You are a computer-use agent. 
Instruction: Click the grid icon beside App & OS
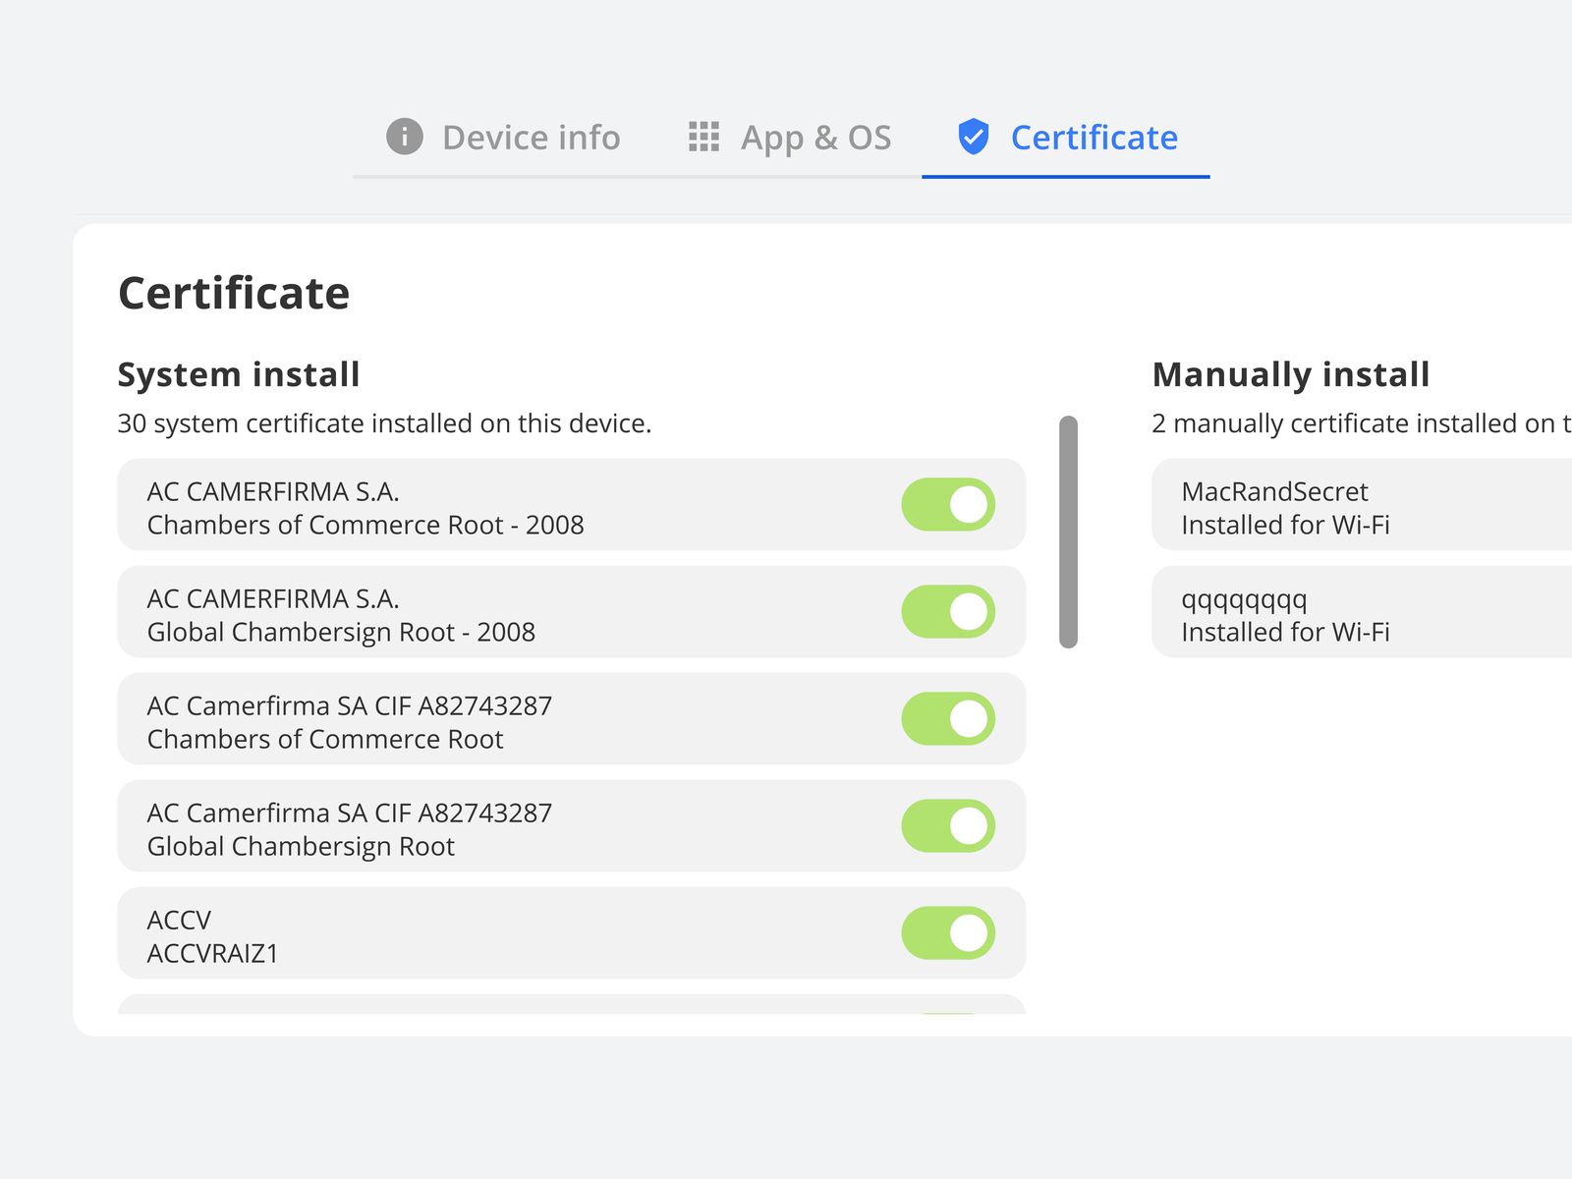point(703,137)
